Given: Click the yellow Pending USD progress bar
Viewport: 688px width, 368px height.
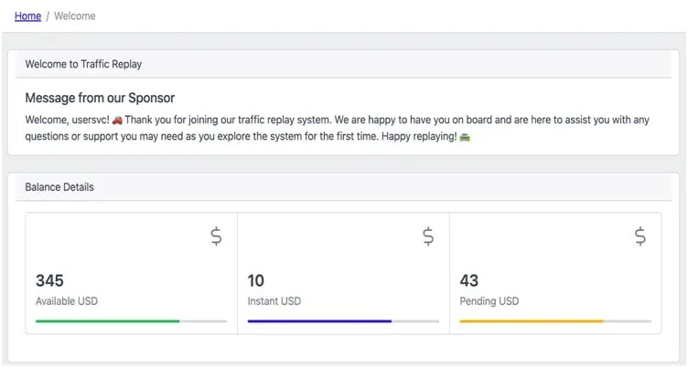Looking at the screenshot, I should point(532,321).
